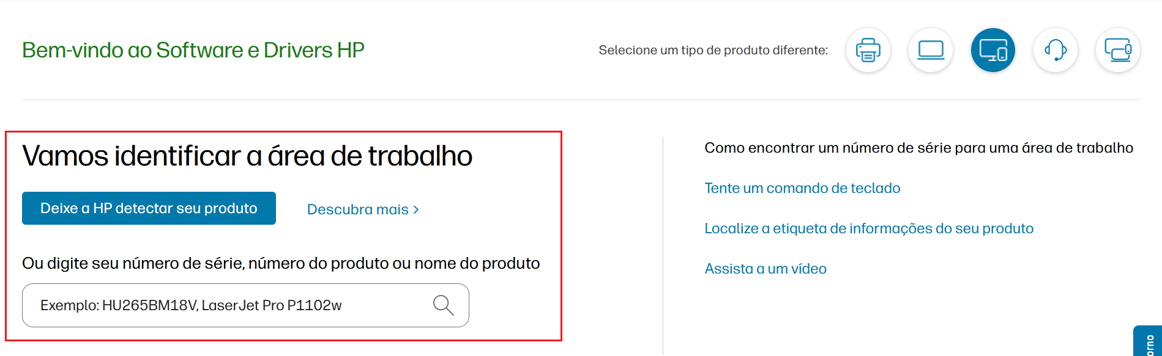Image resolution: width=1162 pixels, height=356 pixels.
Task: Click the magnifying glass search icon
Action: (443, 305)
